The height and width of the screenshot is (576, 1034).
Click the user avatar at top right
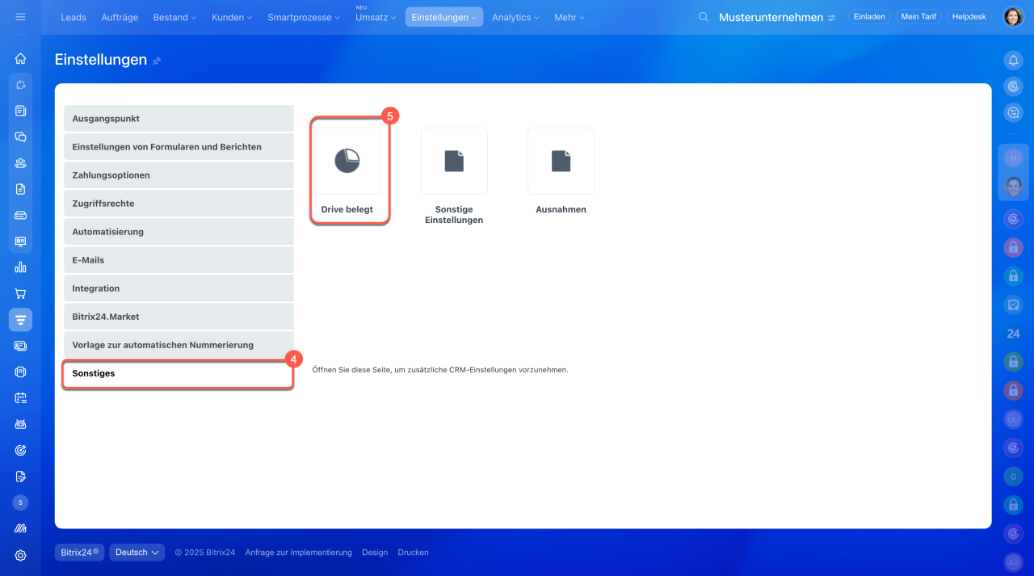coord(1013,17)
